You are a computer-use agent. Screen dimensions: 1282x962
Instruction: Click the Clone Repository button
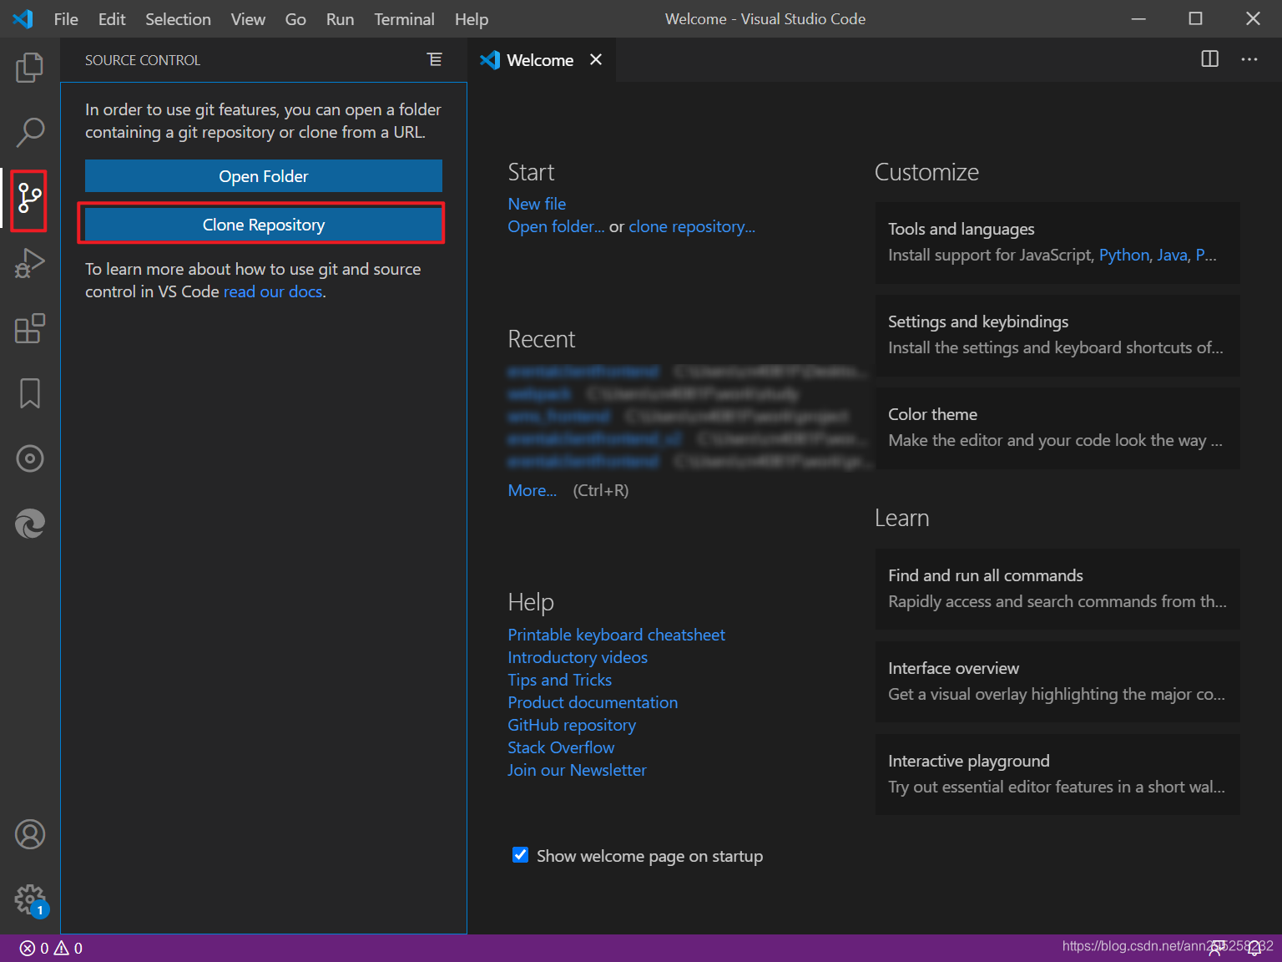[264, 225]
